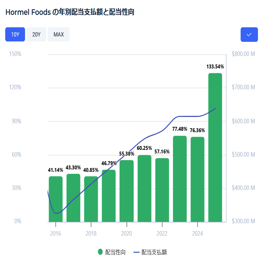Screen dimensions: 264x264
Task: Click the bar labeled 57.16%
Action: (x=162, y=190)
